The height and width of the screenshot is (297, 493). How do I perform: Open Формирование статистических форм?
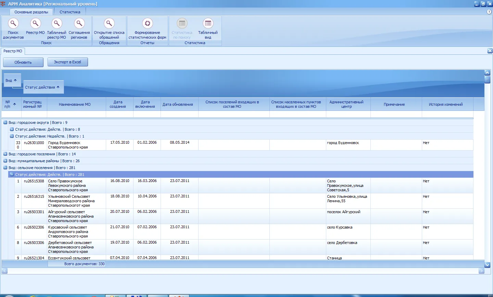tap(148, 29)
